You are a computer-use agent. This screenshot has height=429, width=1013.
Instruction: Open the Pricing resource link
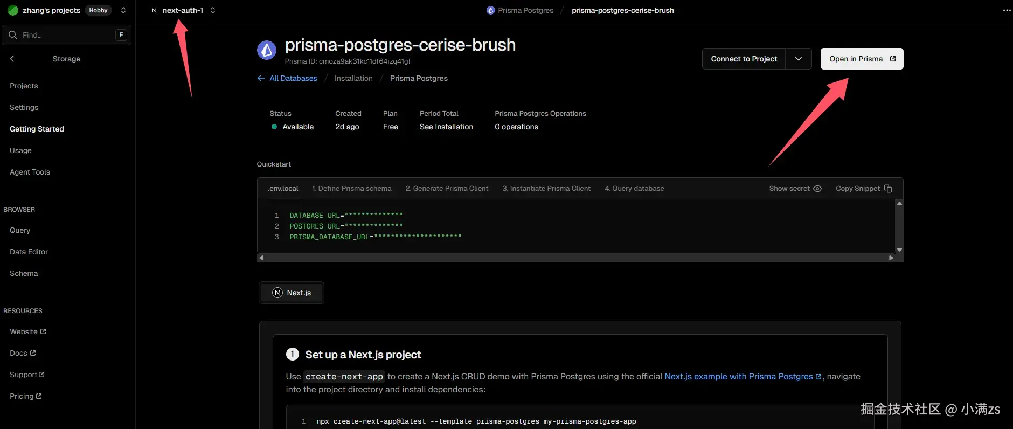26,396
